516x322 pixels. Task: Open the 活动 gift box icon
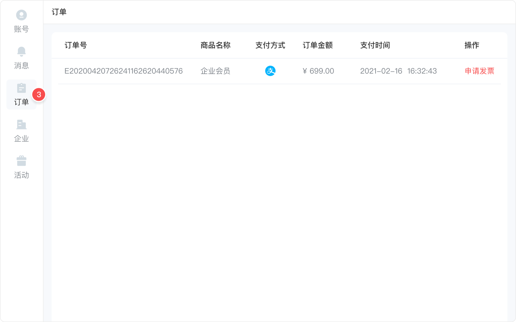(x=21, y=161)
